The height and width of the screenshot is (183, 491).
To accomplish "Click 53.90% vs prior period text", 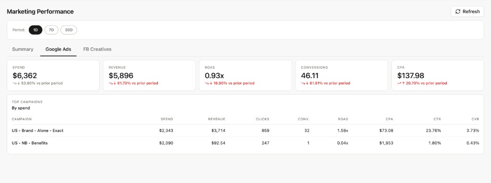I will 42,83.
